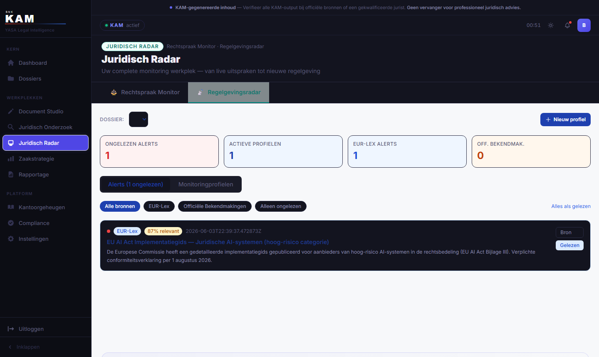599x357 pixels.
Task: Filter by Officiële Bekendmakingen
Action: click(215, 206)
